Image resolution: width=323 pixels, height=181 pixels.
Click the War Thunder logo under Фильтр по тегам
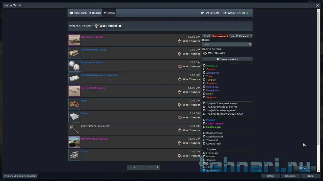point(205,53)
